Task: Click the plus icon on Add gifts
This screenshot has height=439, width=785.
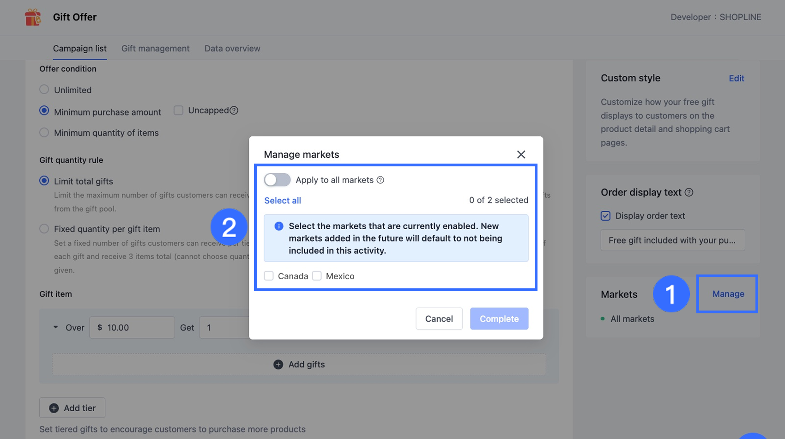Action: click(278, 365)
